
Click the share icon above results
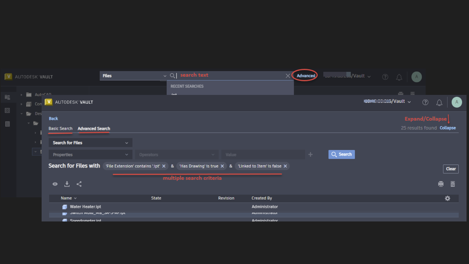tap(79, 184)
